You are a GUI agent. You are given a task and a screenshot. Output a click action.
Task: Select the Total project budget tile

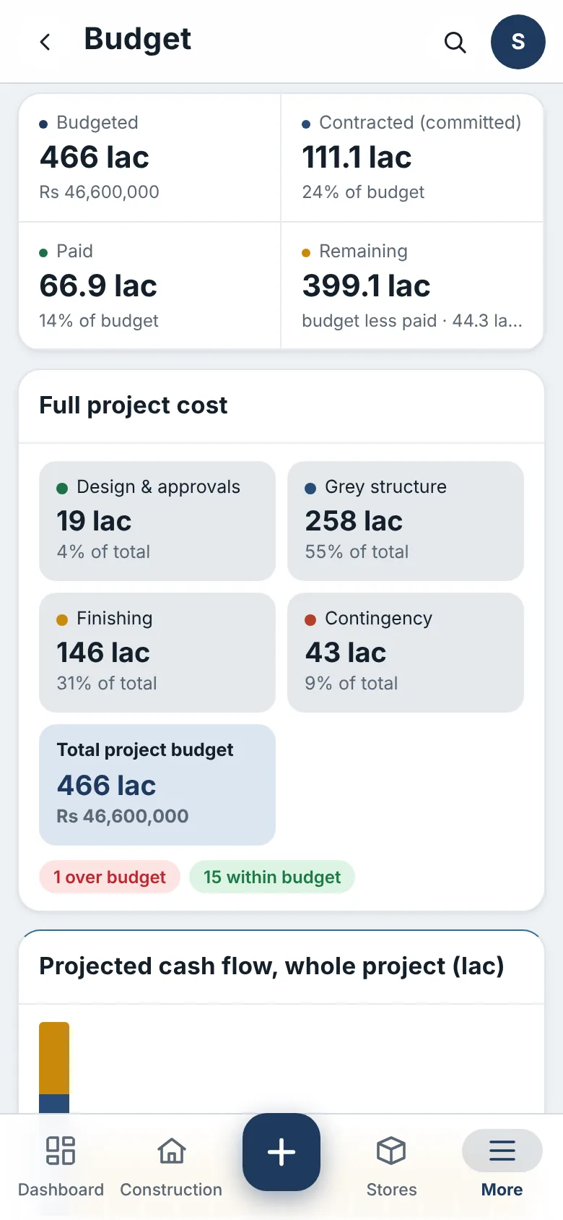point(157,785)
